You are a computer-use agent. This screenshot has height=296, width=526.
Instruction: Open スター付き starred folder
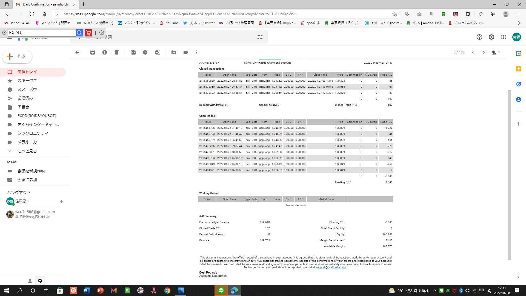click(33, 81)
